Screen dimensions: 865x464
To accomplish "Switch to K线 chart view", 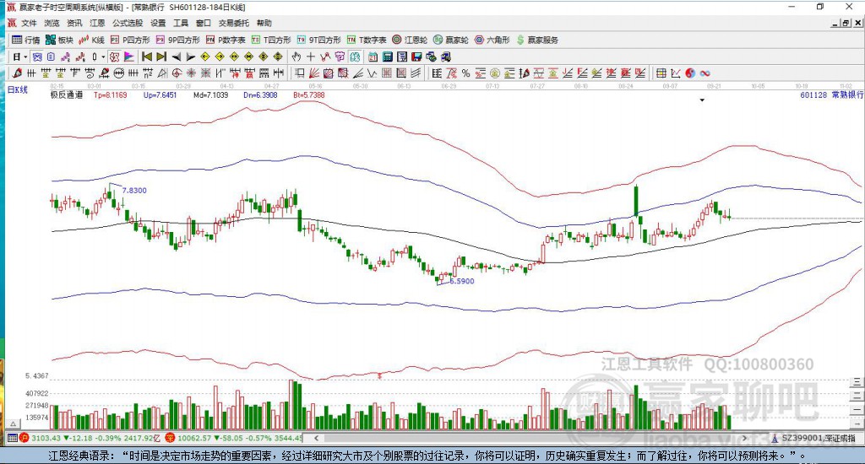I will 91,40.
